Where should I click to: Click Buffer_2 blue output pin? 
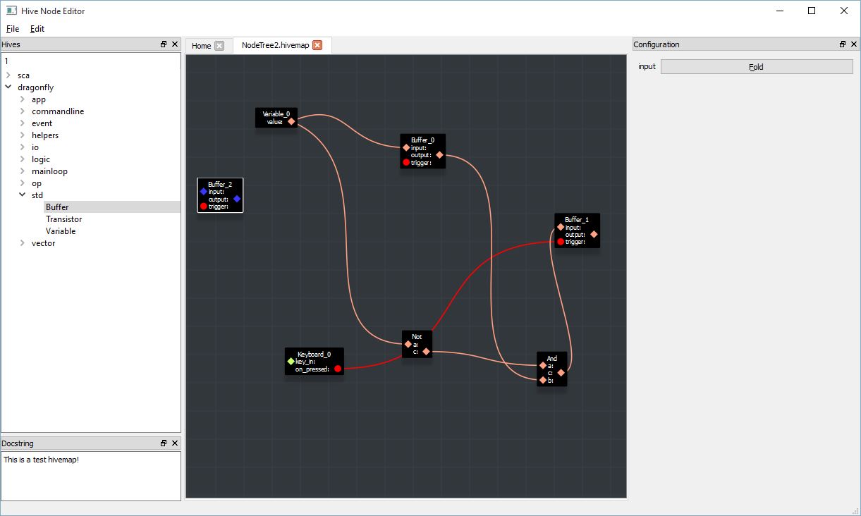pyautogui.click(x=237, y=199)
